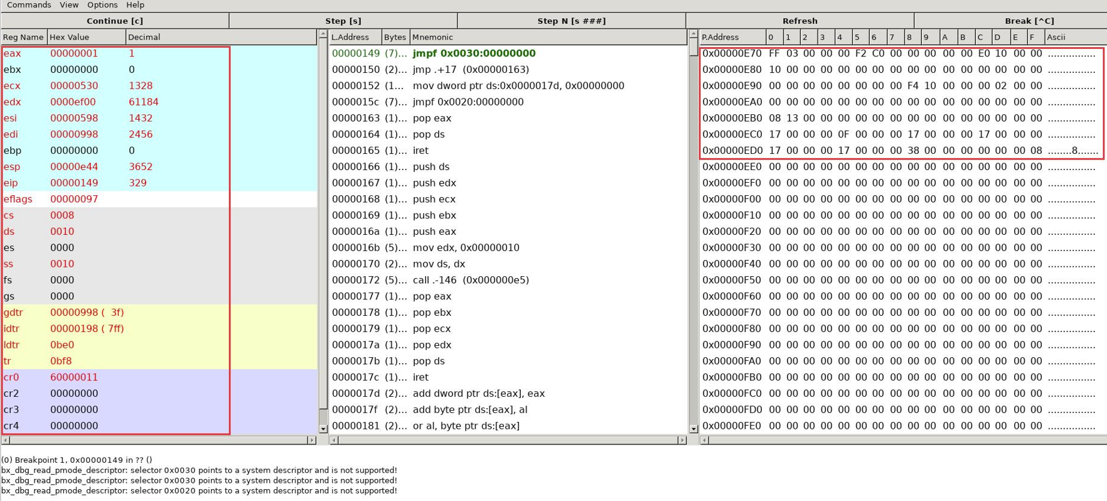Screen dimensions: 1107x501
Task: Click disassembly pane horizontal scroll left arrow
Action: [x=334, y=440]
